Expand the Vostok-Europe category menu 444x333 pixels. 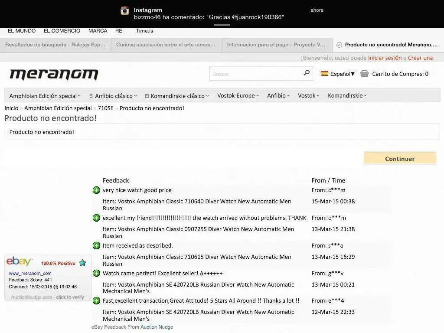click(238, 96)
